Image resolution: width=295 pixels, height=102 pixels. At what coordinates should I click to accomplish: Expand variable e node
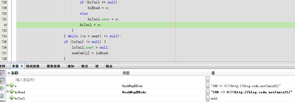pyautogui.click(x=7, y=85)
